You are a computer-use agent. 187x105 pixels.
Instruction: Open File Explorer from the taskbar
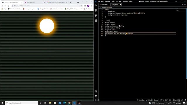tap(50, 103)
